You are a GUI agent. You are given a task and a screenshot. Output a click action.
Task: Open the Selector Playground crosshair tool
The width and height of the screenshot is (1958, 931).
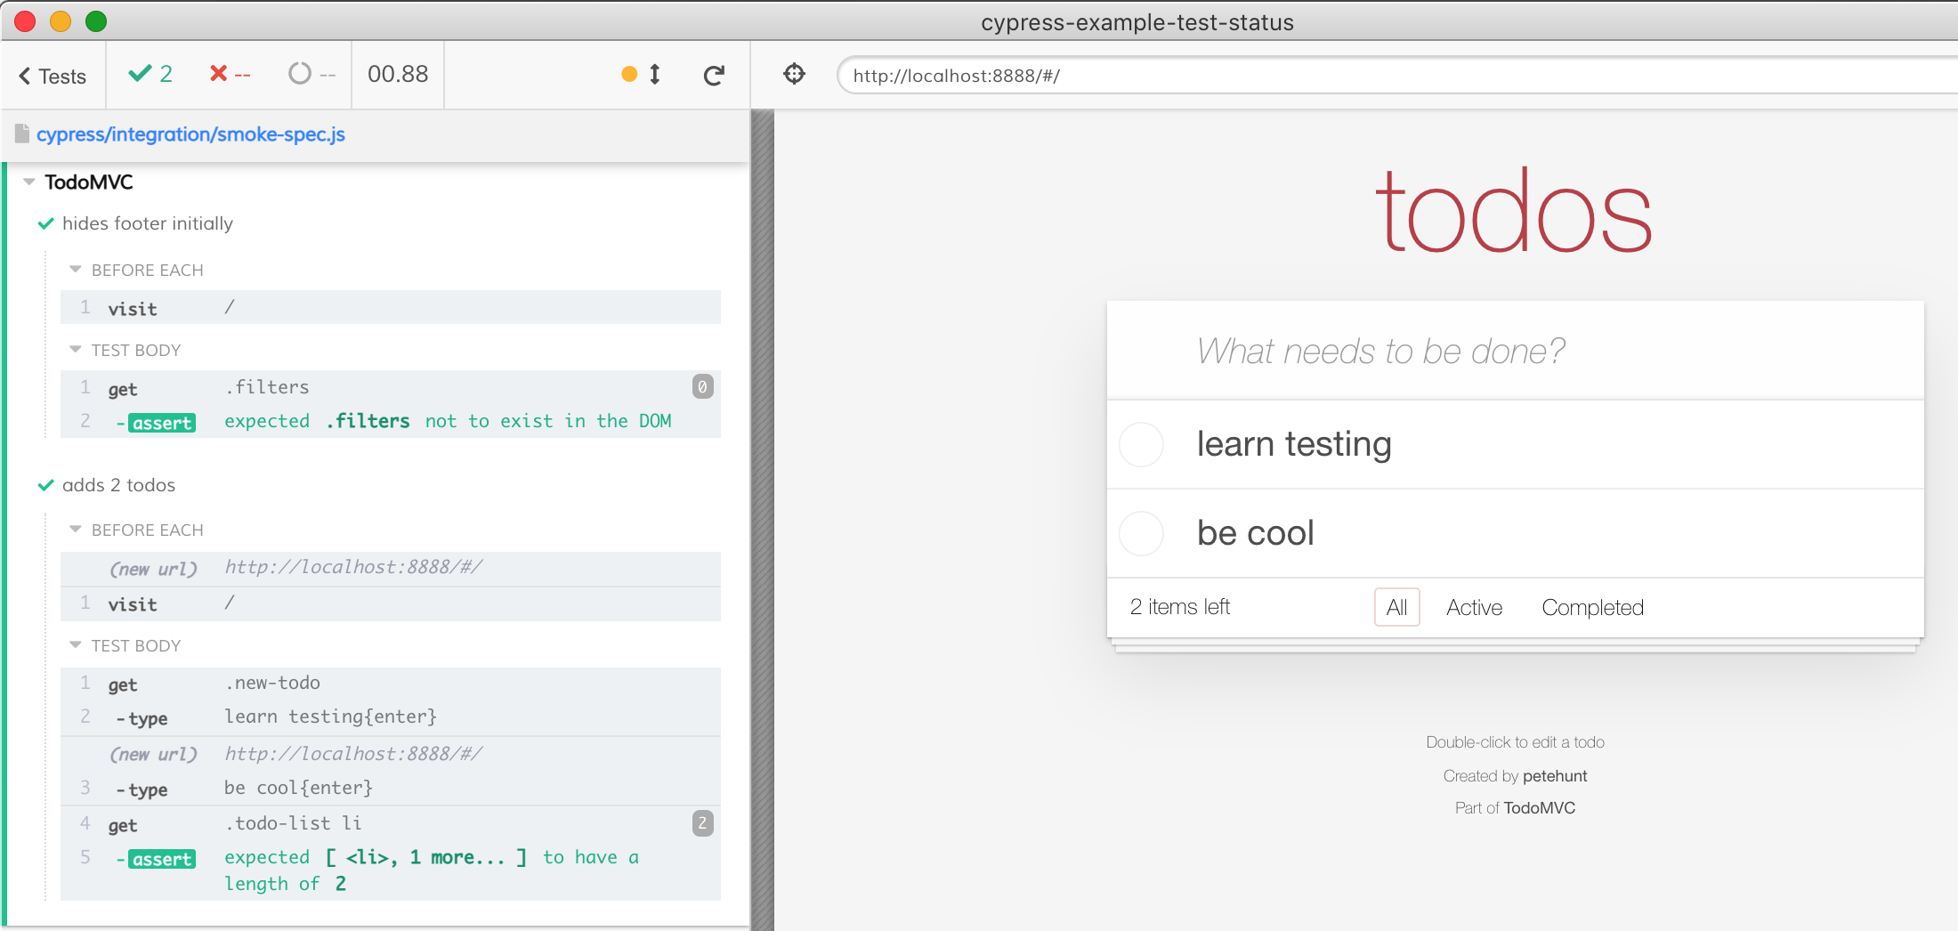[792, 74]
